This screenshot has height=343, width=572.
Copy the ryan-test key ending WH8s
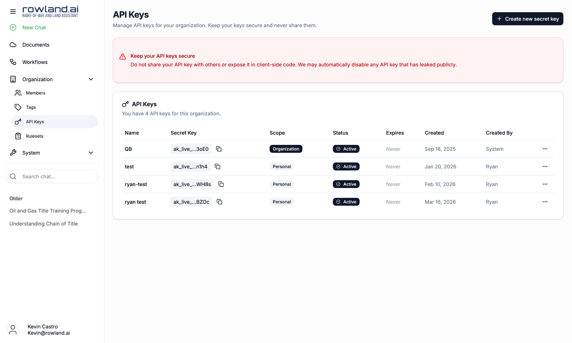pos(221,184)
